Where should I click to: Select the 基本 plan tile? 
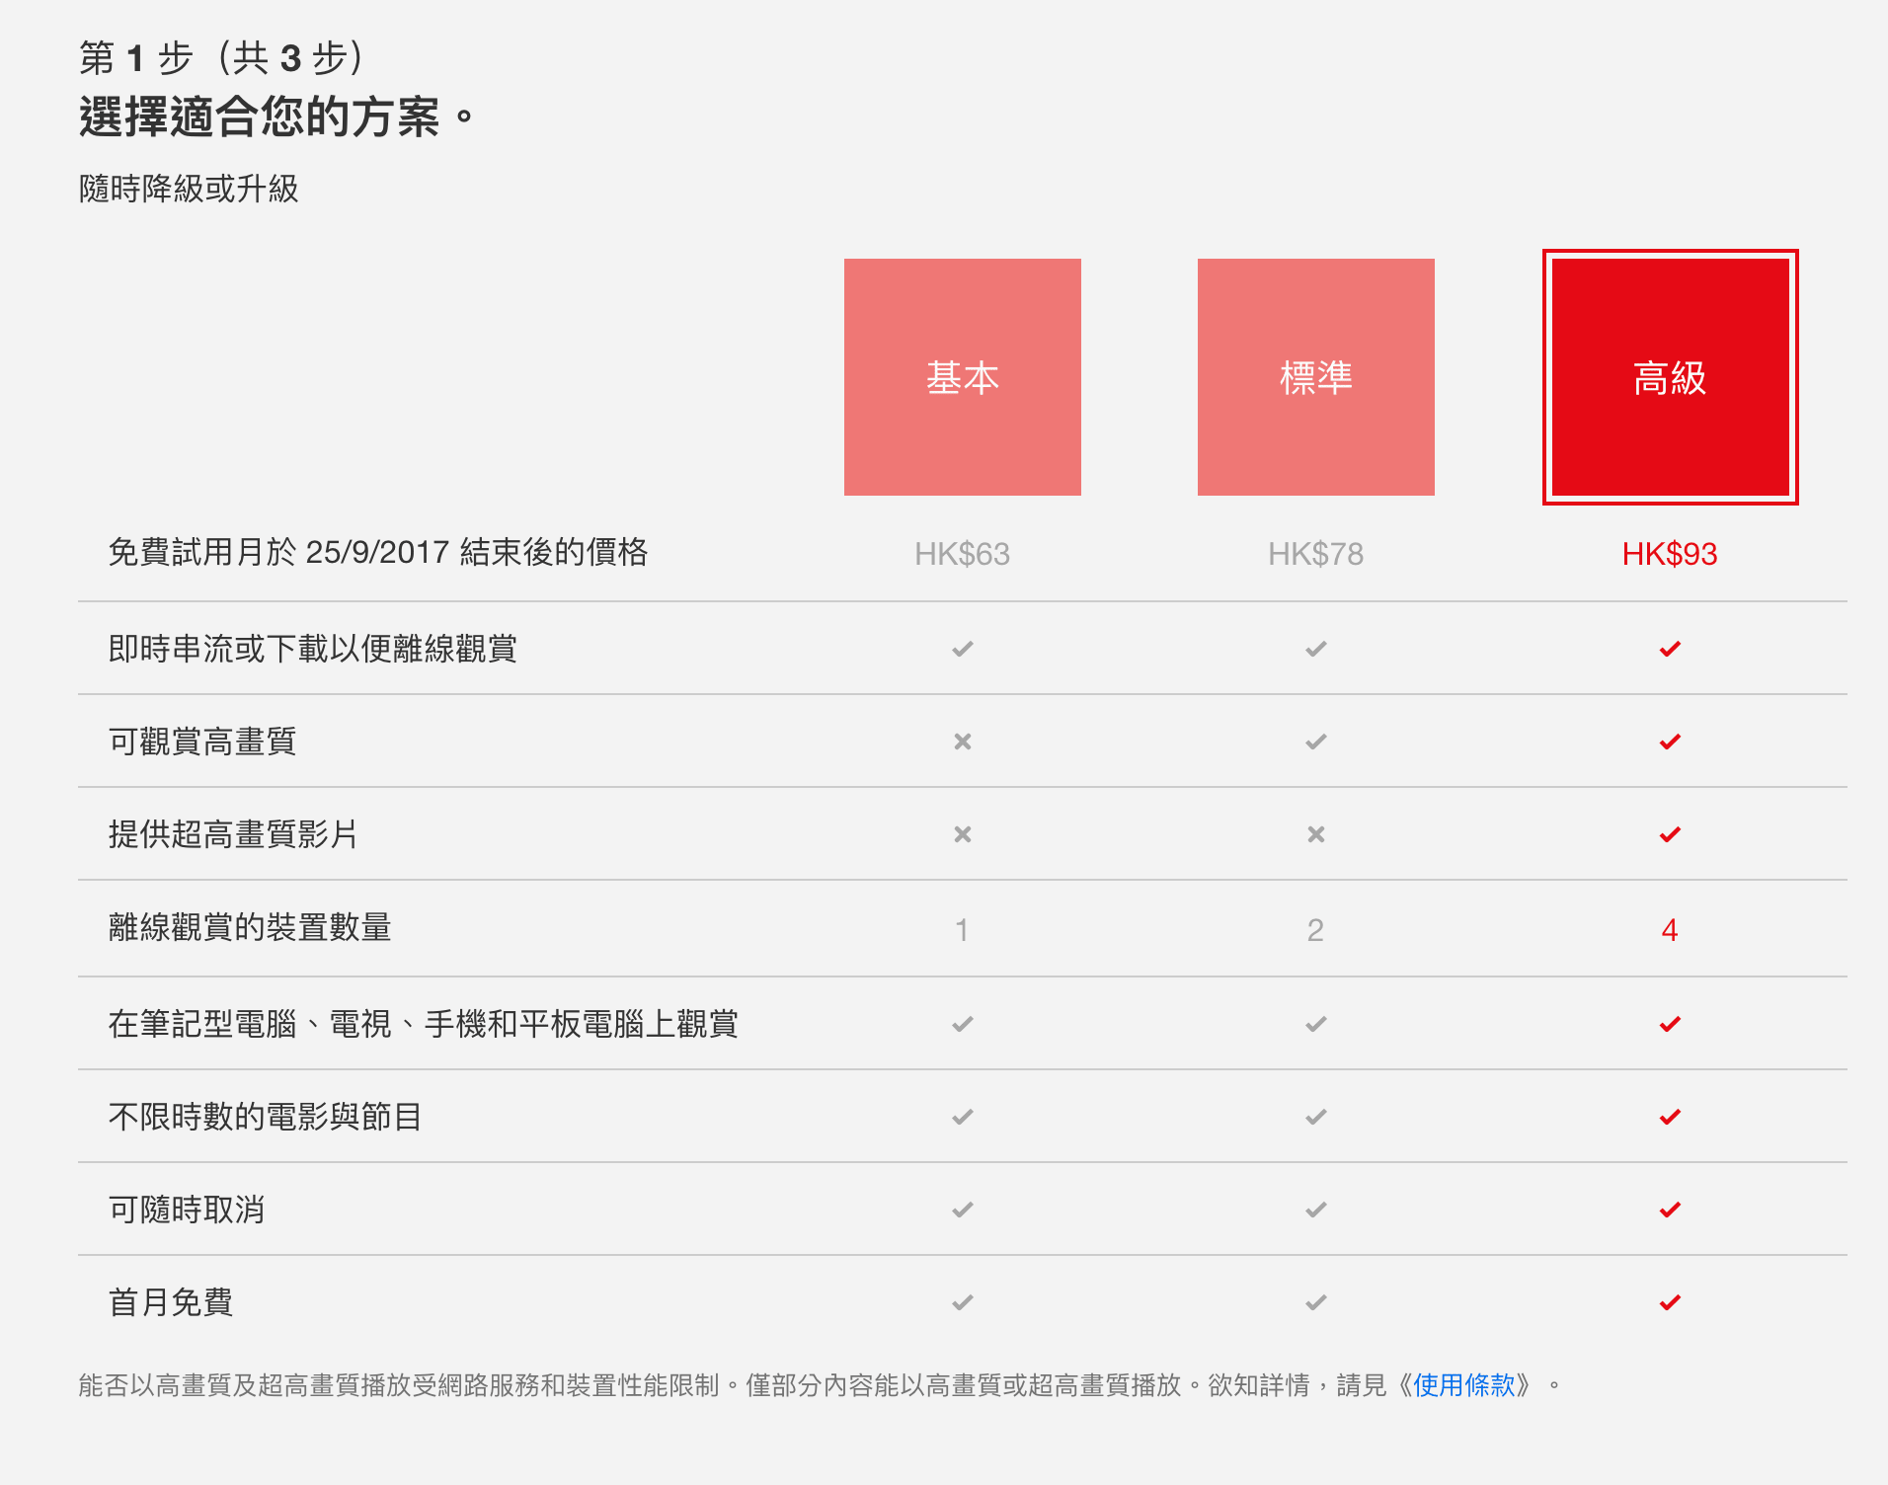962,377
